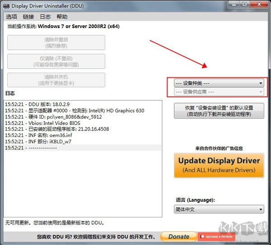Select log line 'Vbios: Intel Video BIOS'

coord(83,123)
